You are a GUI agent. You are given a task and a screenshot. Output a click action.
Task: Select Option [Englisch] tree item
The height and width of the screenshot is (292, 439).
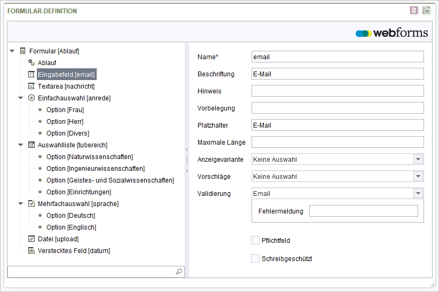coord(71,227)
